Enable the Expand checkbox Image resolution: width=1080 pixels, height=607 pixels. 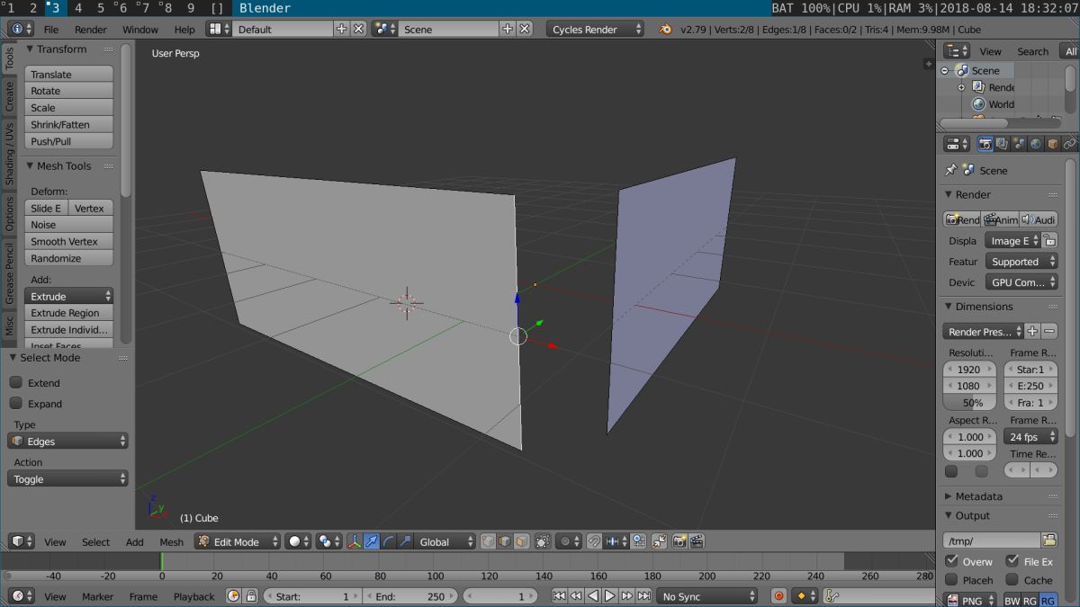(16, 404)
